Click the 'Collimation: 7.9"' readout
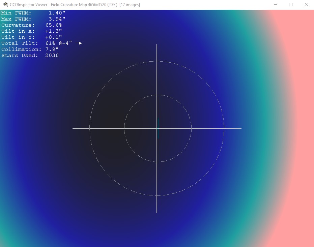 click(30, 50)
